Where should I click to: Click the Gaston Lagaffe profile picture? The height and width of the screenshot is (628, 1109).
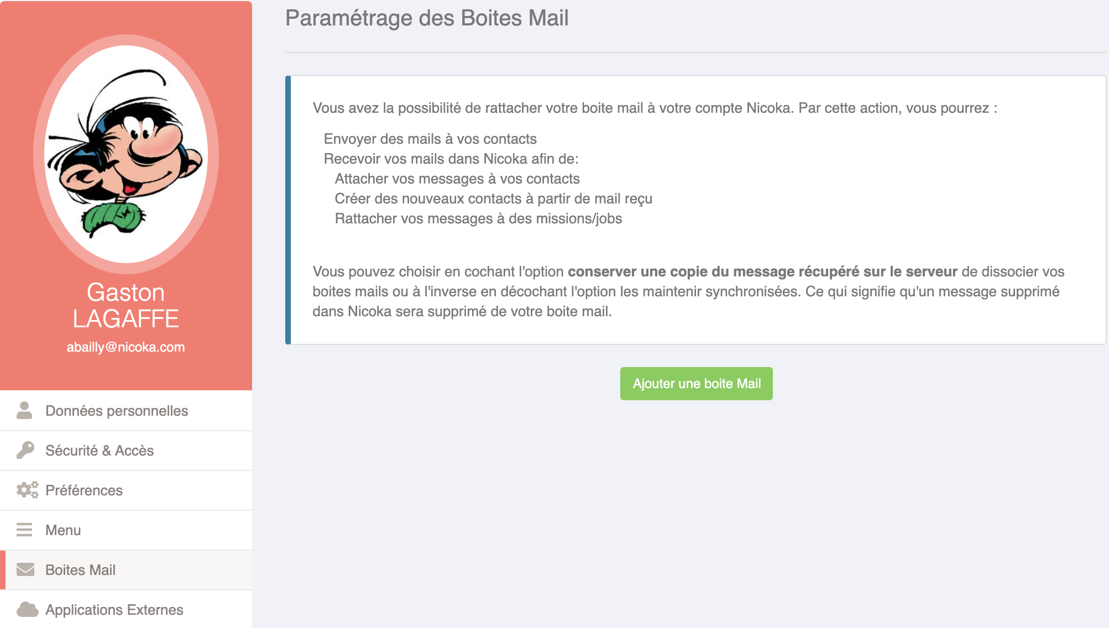pyautogui.click(x=126, y=154)
